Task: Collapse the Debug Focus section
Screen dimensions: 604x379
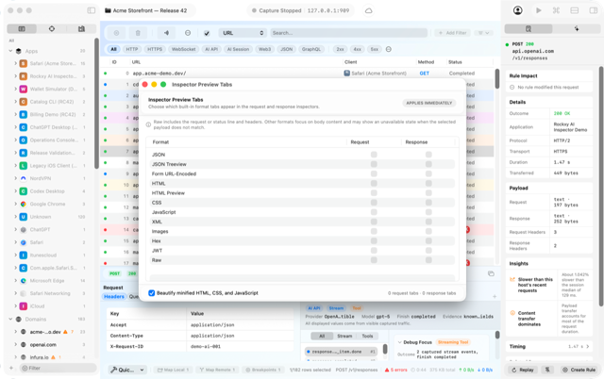Action: (x=399, y=342)
